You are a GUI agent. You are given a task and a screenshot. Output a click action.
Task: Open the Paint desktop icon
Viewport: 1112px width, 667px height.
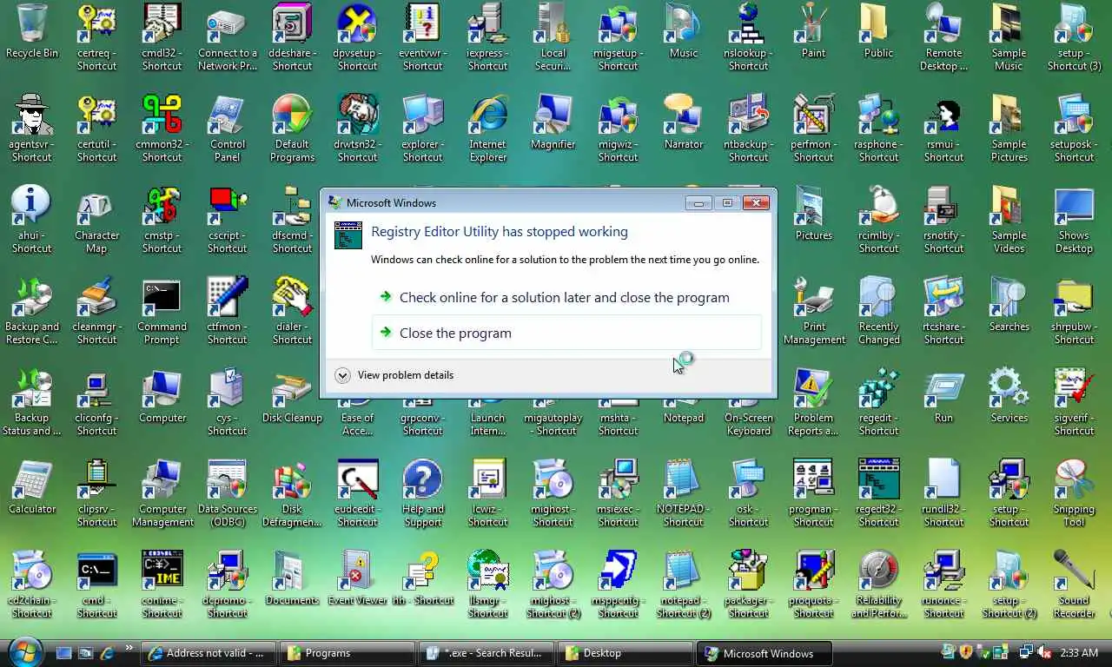coord(813,32)
